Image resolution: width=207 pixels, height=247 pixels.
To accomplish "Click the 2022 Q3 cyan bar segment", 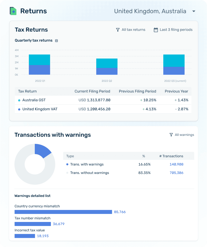I will [x=174, y=61].
